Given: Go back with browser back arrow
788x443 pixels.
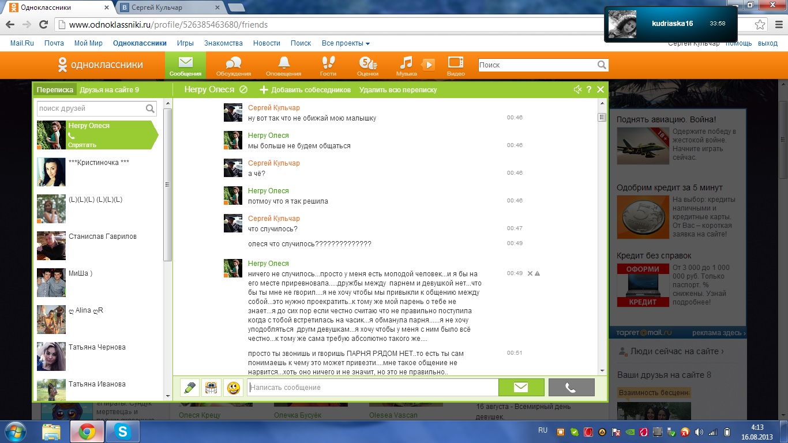Looking at the screenshot, I should click(10, 25).
